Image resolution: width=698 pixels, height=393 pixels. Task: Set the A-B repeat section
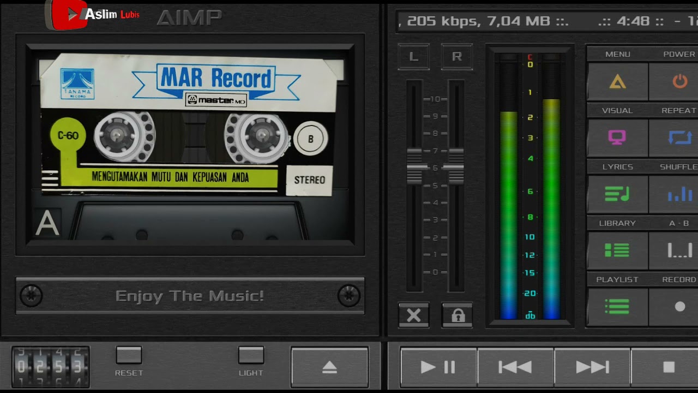676,251
